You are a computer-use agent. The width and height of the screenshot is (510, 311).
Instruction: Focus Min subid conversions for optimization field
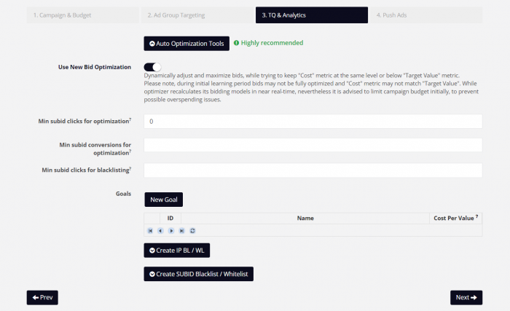point(313,145)
